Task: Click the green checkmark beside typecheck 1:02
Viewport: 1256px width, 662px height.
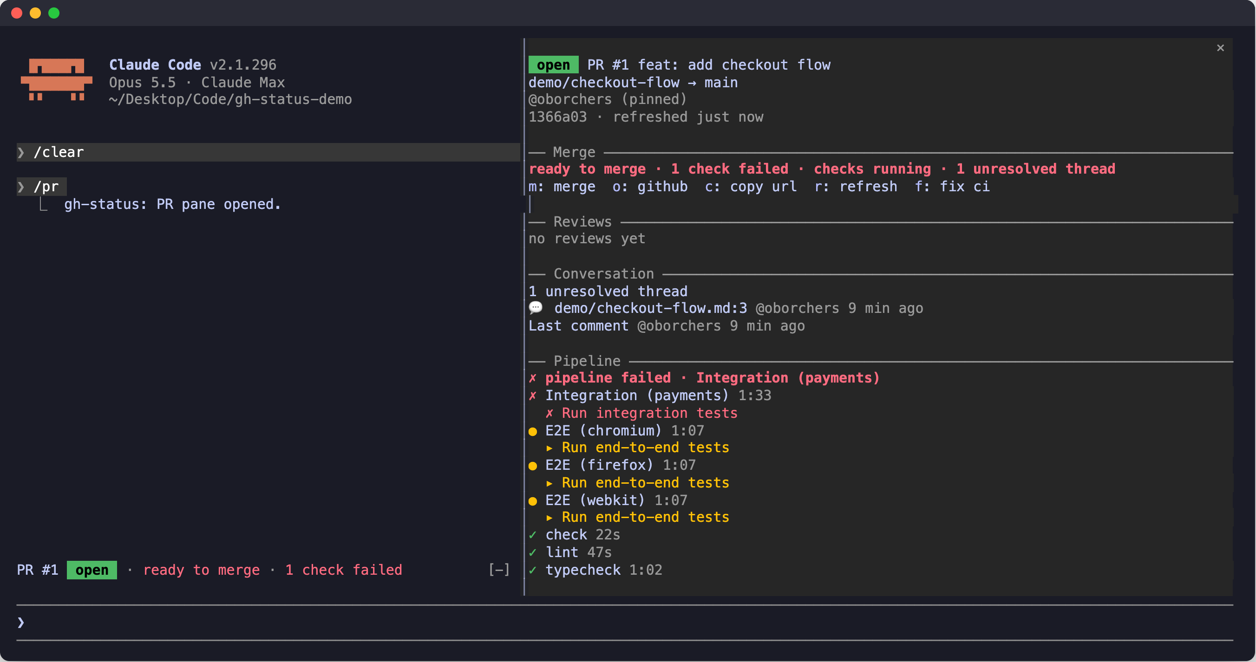Action: (x=533, y=570)
